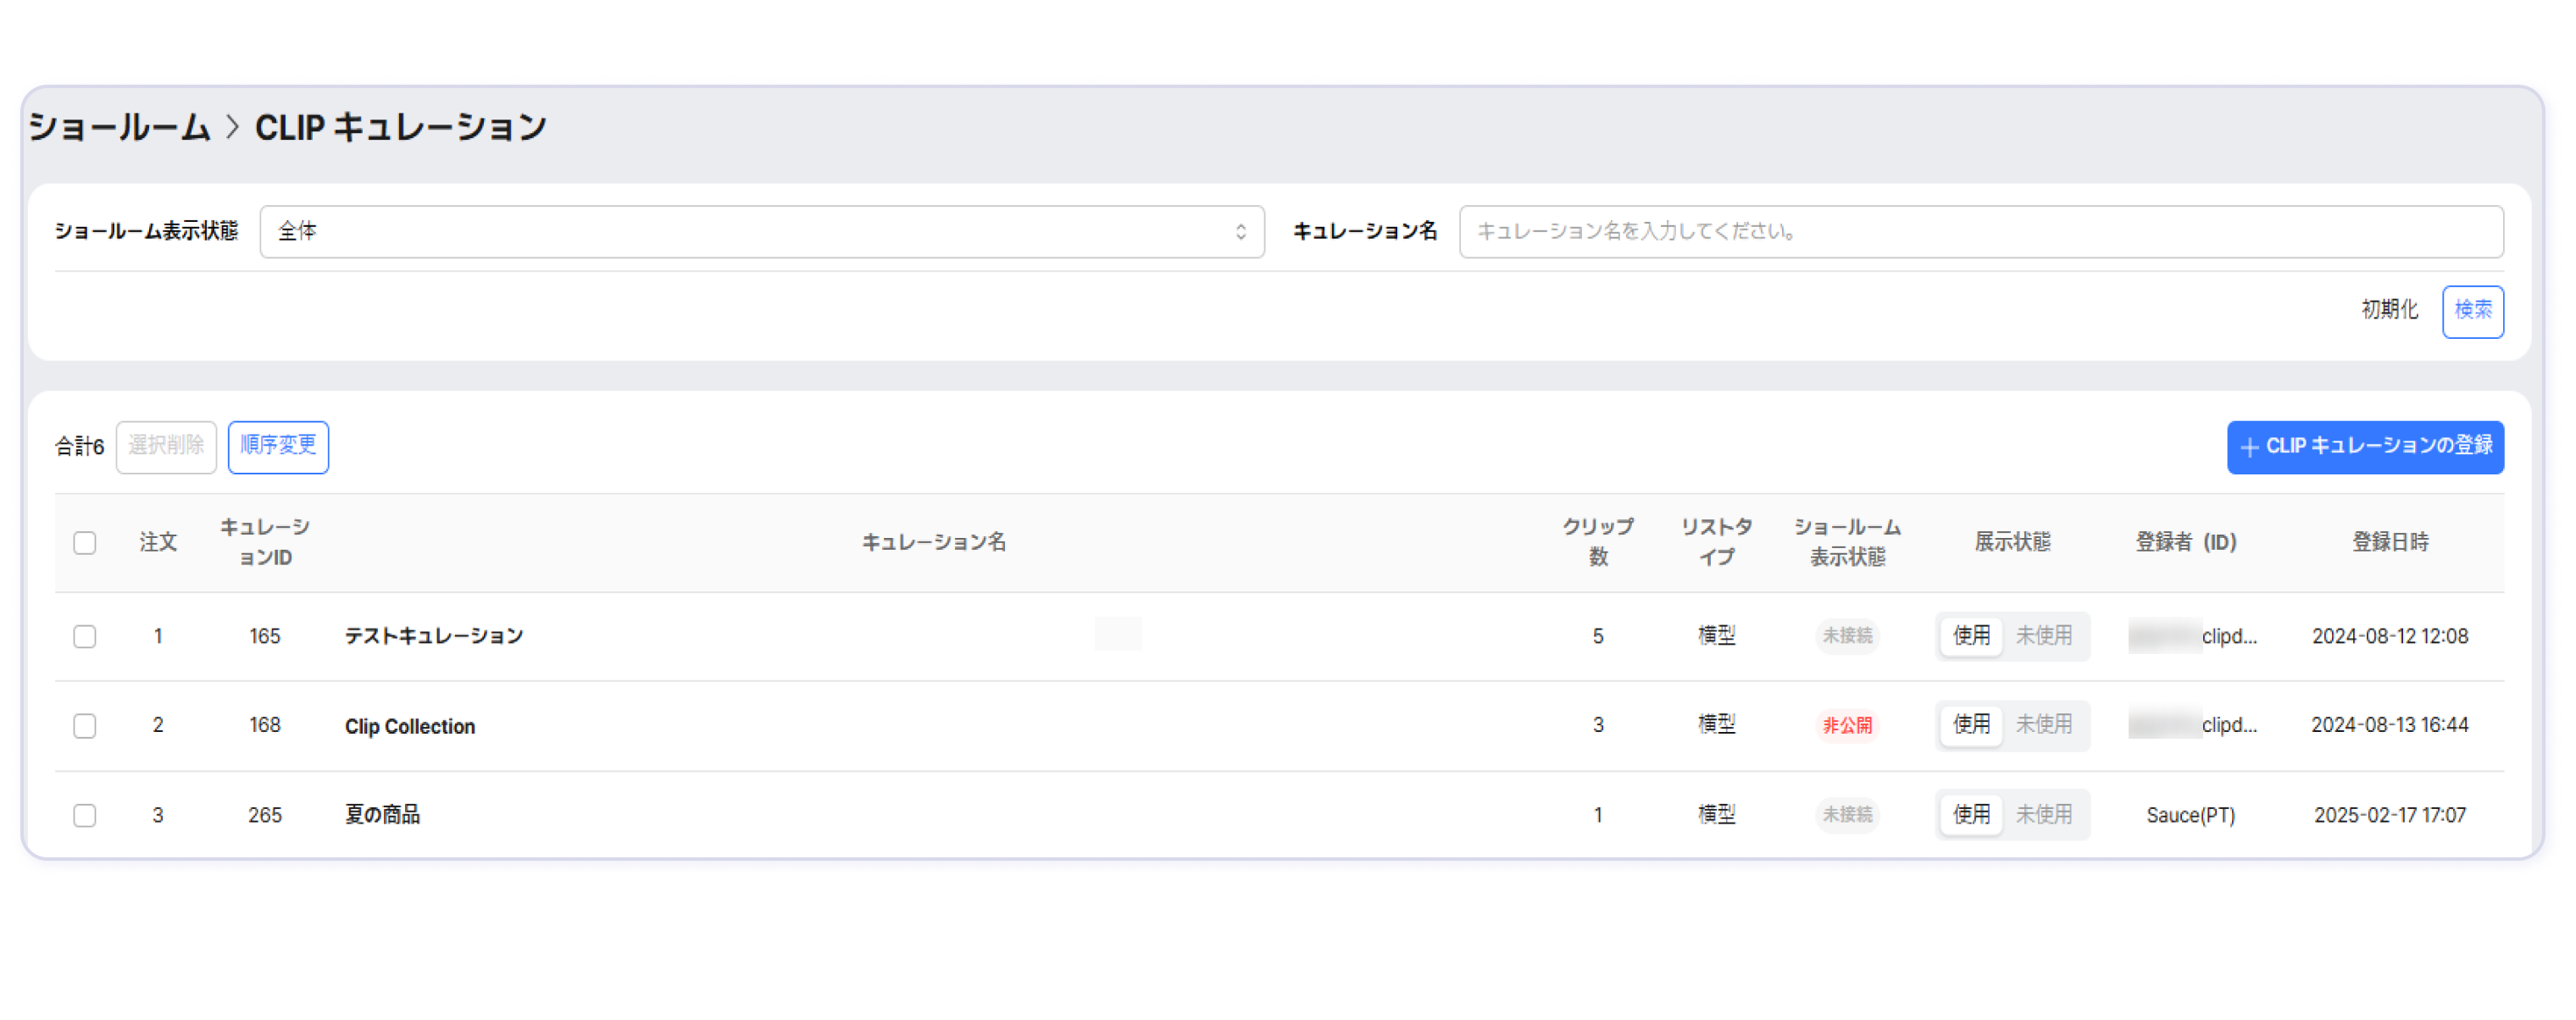Tick the select-all checkbox in table header
The width and height of the screenshot is (2576, 1020).
(85, 543)
